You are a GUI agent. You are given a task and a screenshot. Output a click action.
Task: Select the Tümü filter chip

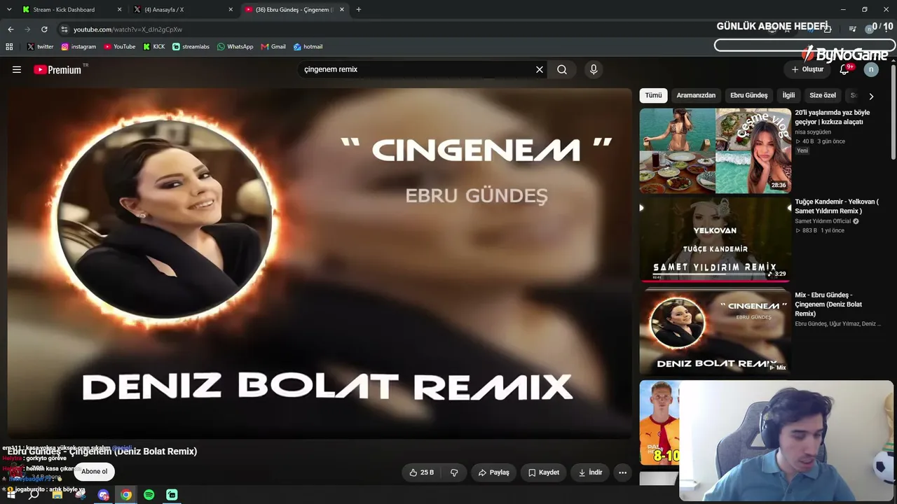653,95
